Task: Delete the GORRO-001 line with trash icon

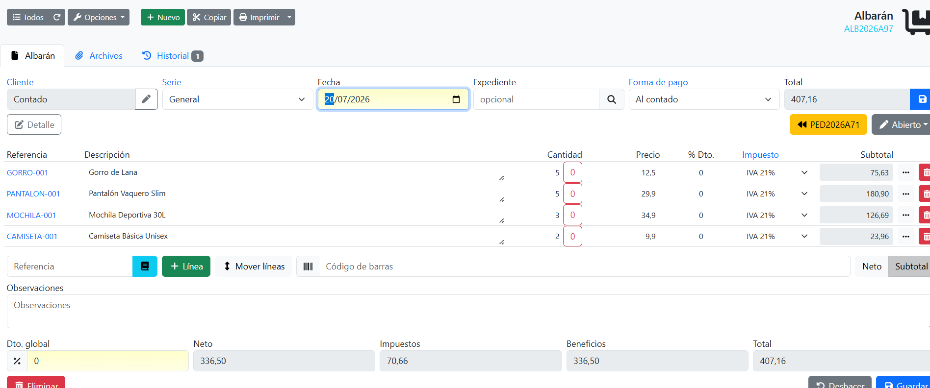Action: pyautogui.click(x=925, y=172)
